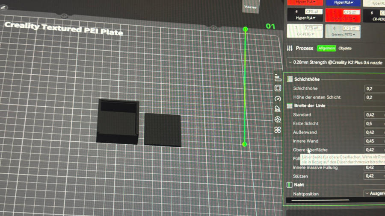The width and height of the screenshot is (385, 216).
Task: Select the Allgemein tab
Action: point(326,48)
